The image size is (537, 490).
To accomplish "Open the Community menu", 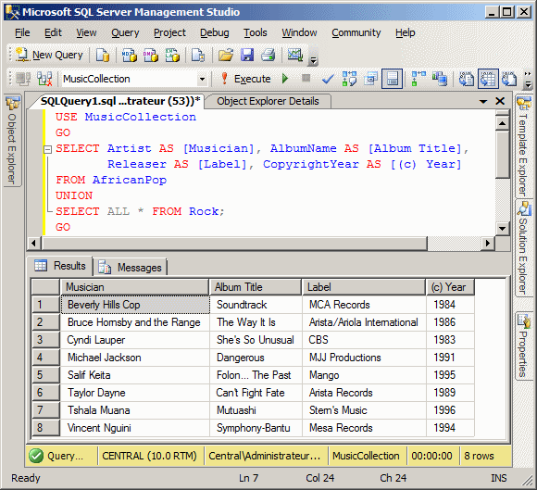I will 356,32.
